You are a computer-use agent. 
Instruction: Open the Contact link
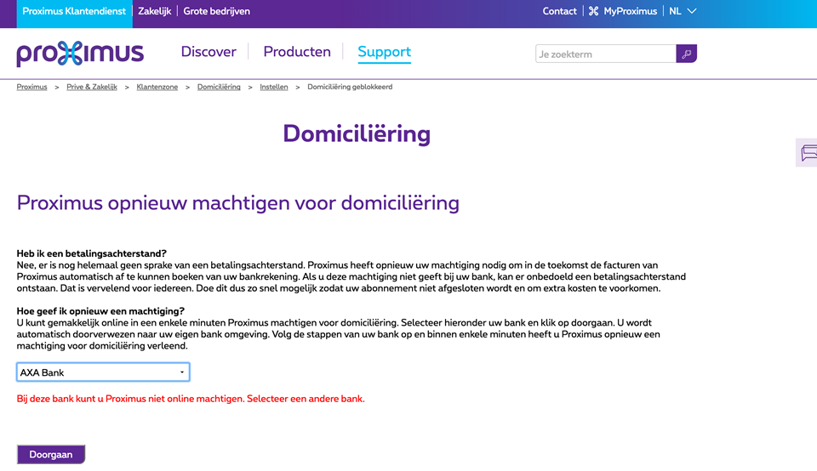(x=559, y=12)
